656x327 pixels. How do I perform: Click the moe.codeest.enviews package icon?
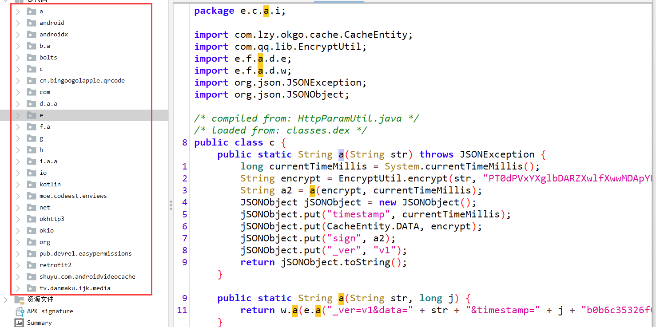[31, 196]
